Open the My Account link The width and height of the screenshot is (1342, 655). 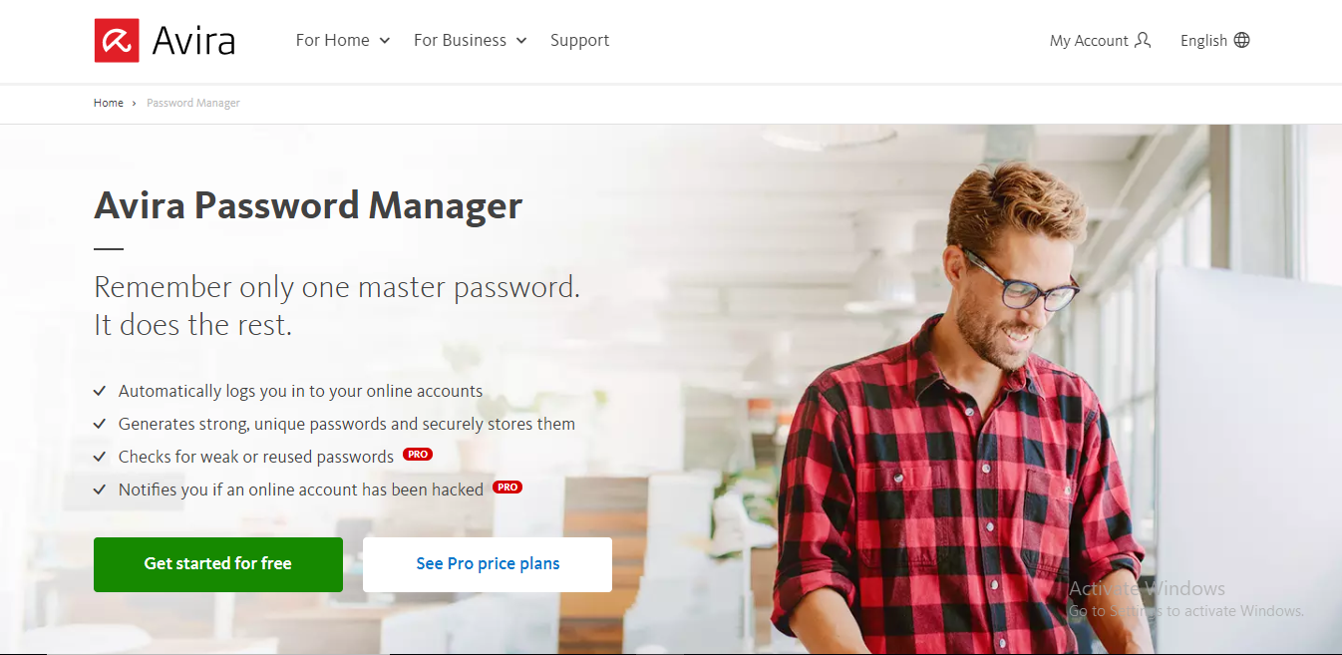coord(1100,40)
